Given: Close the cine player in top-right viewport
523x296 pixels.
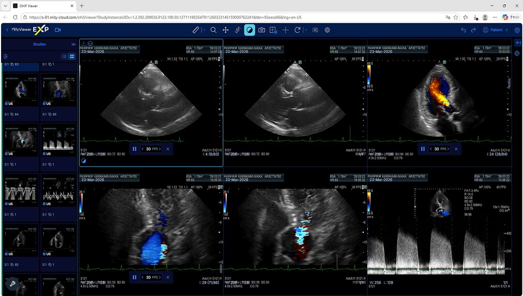Looking at the screenshot, I should click(456, 149).
